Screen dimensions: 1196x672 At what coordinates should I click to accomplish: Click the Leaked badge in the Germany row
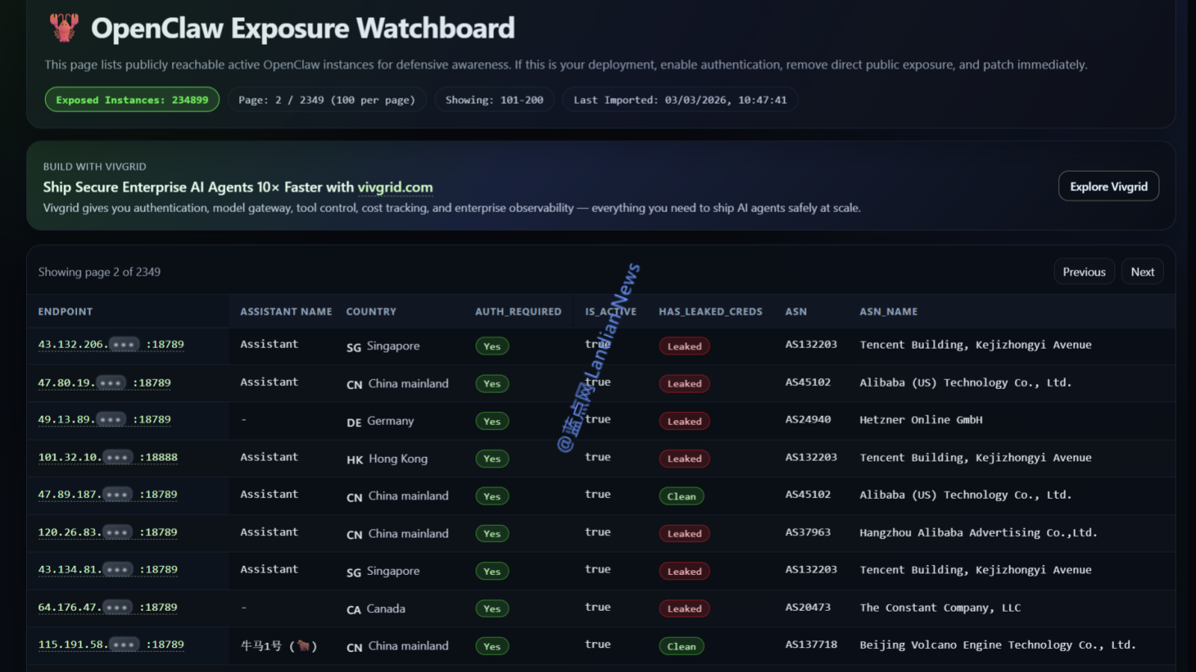point(684,422)
